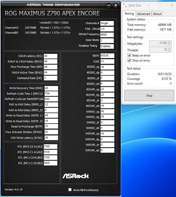Click the Channels # field showing Single
This screenshot has width=176, height=197.
coord(107,23)
